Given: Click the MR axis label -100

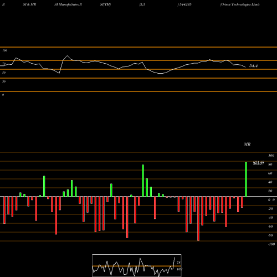Looking at the screenshot, I should click(x=271, y=244).
